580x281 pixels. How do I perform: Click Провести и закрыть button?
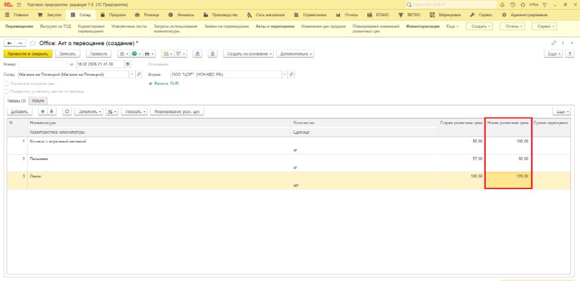[x=28, y=53]
